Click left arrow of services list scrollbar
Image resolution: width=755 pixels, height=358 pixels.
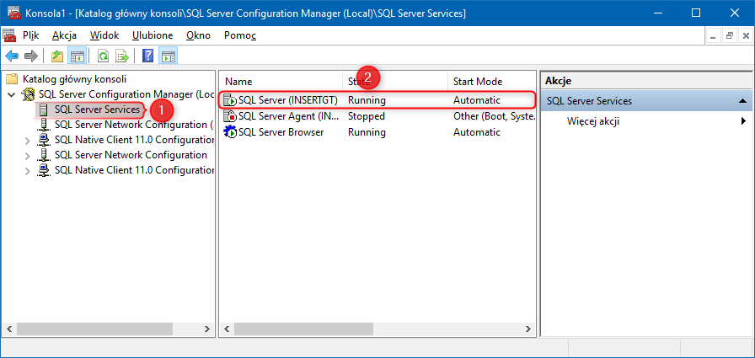(x=227, y=329)
